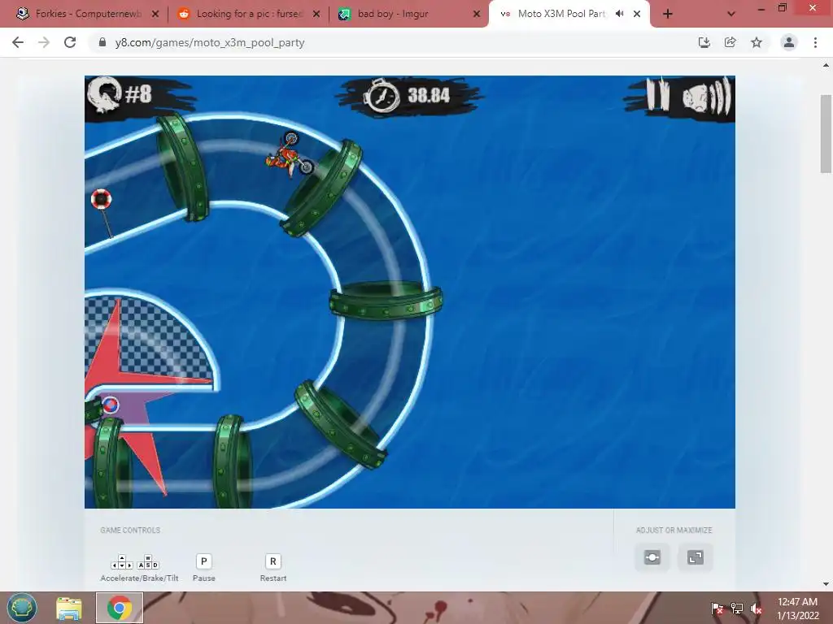833x624 pixels.
Task: Read the 38.84 race timer value
Action: [x=429, y=96]
